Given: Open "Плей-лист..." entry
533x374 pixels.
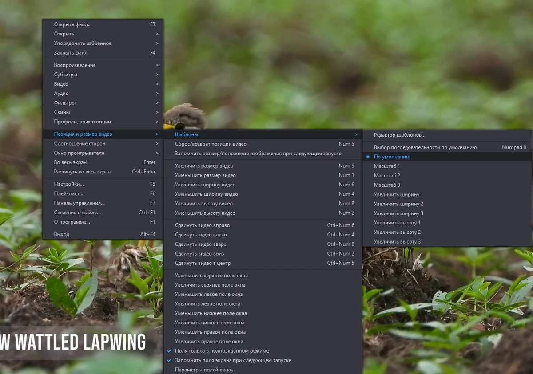Looking at the screenshot, I should coord(103,193).
